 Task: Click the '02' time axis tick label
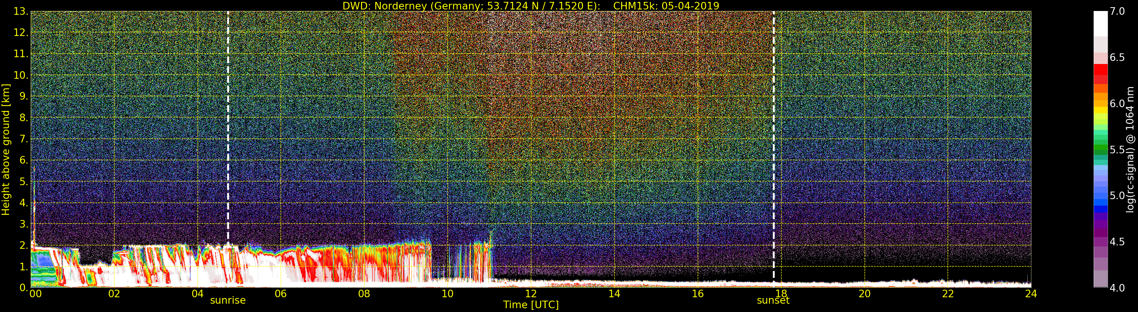coord(114,293)
